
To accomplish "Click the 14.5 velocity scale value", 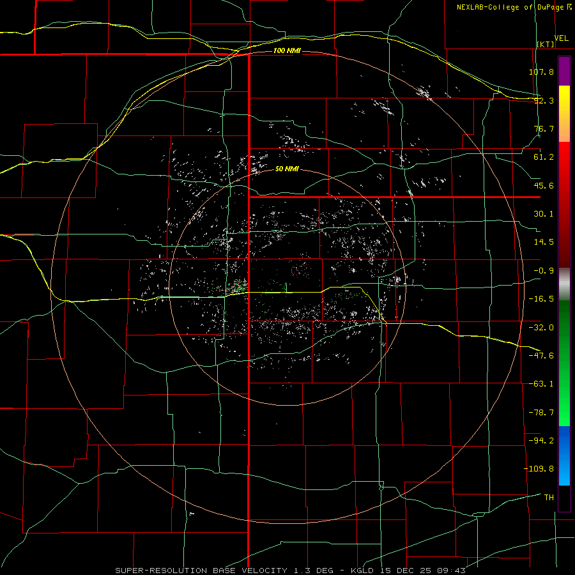I will [x=544, y=242].
